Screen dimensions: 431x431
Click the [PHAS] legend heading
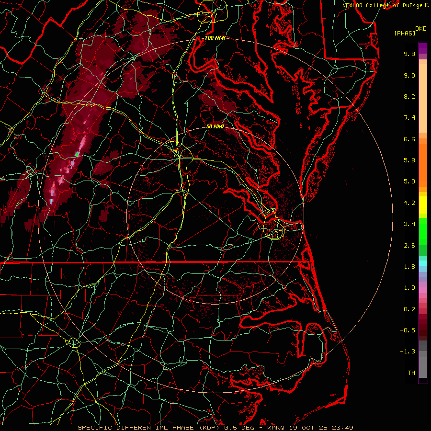coord(405,34)
